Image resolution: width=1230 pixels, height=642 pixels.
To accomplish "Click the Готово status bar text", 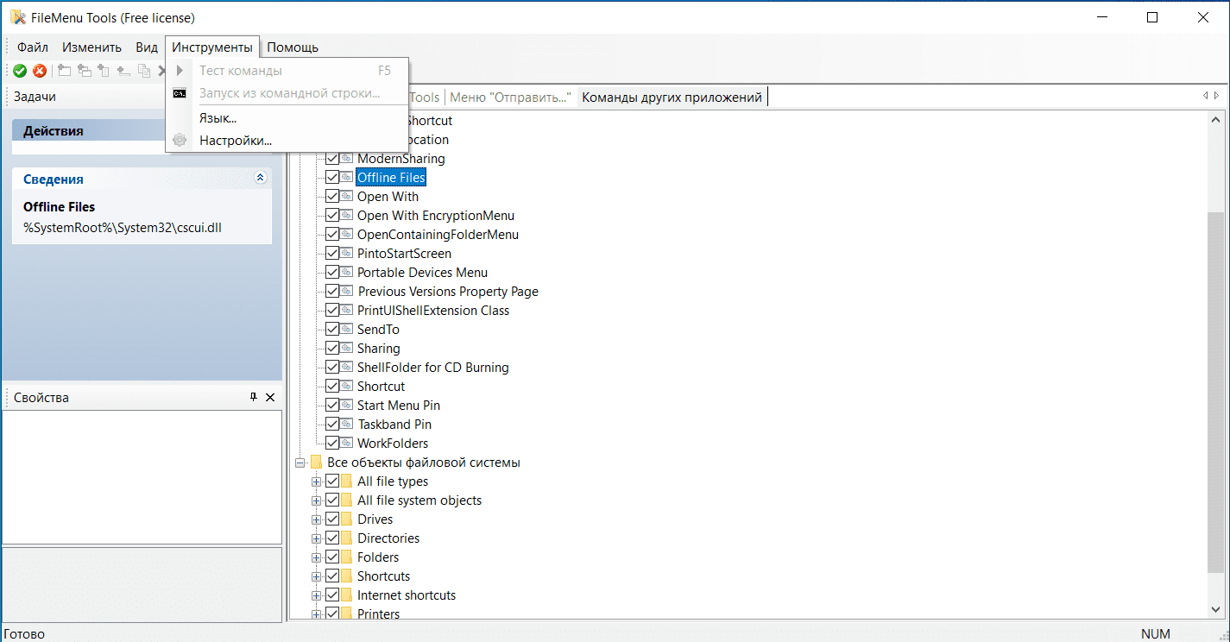I will pyautogui.click(x=24, y=634).
